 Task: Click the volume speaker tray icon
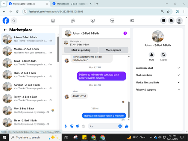click(159, 138)
